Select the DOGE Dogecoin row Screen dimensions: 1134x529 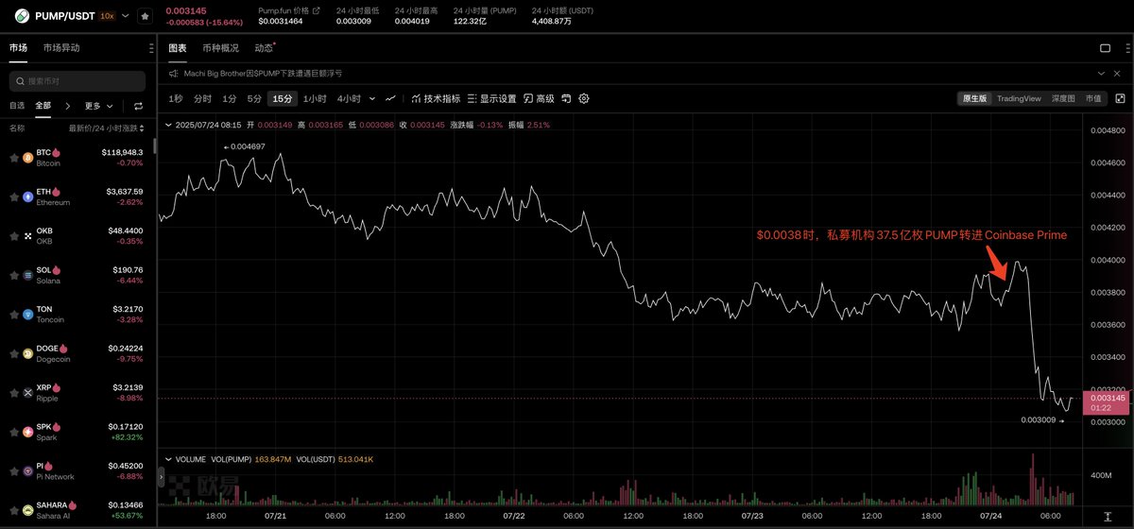tap(77, 353)
